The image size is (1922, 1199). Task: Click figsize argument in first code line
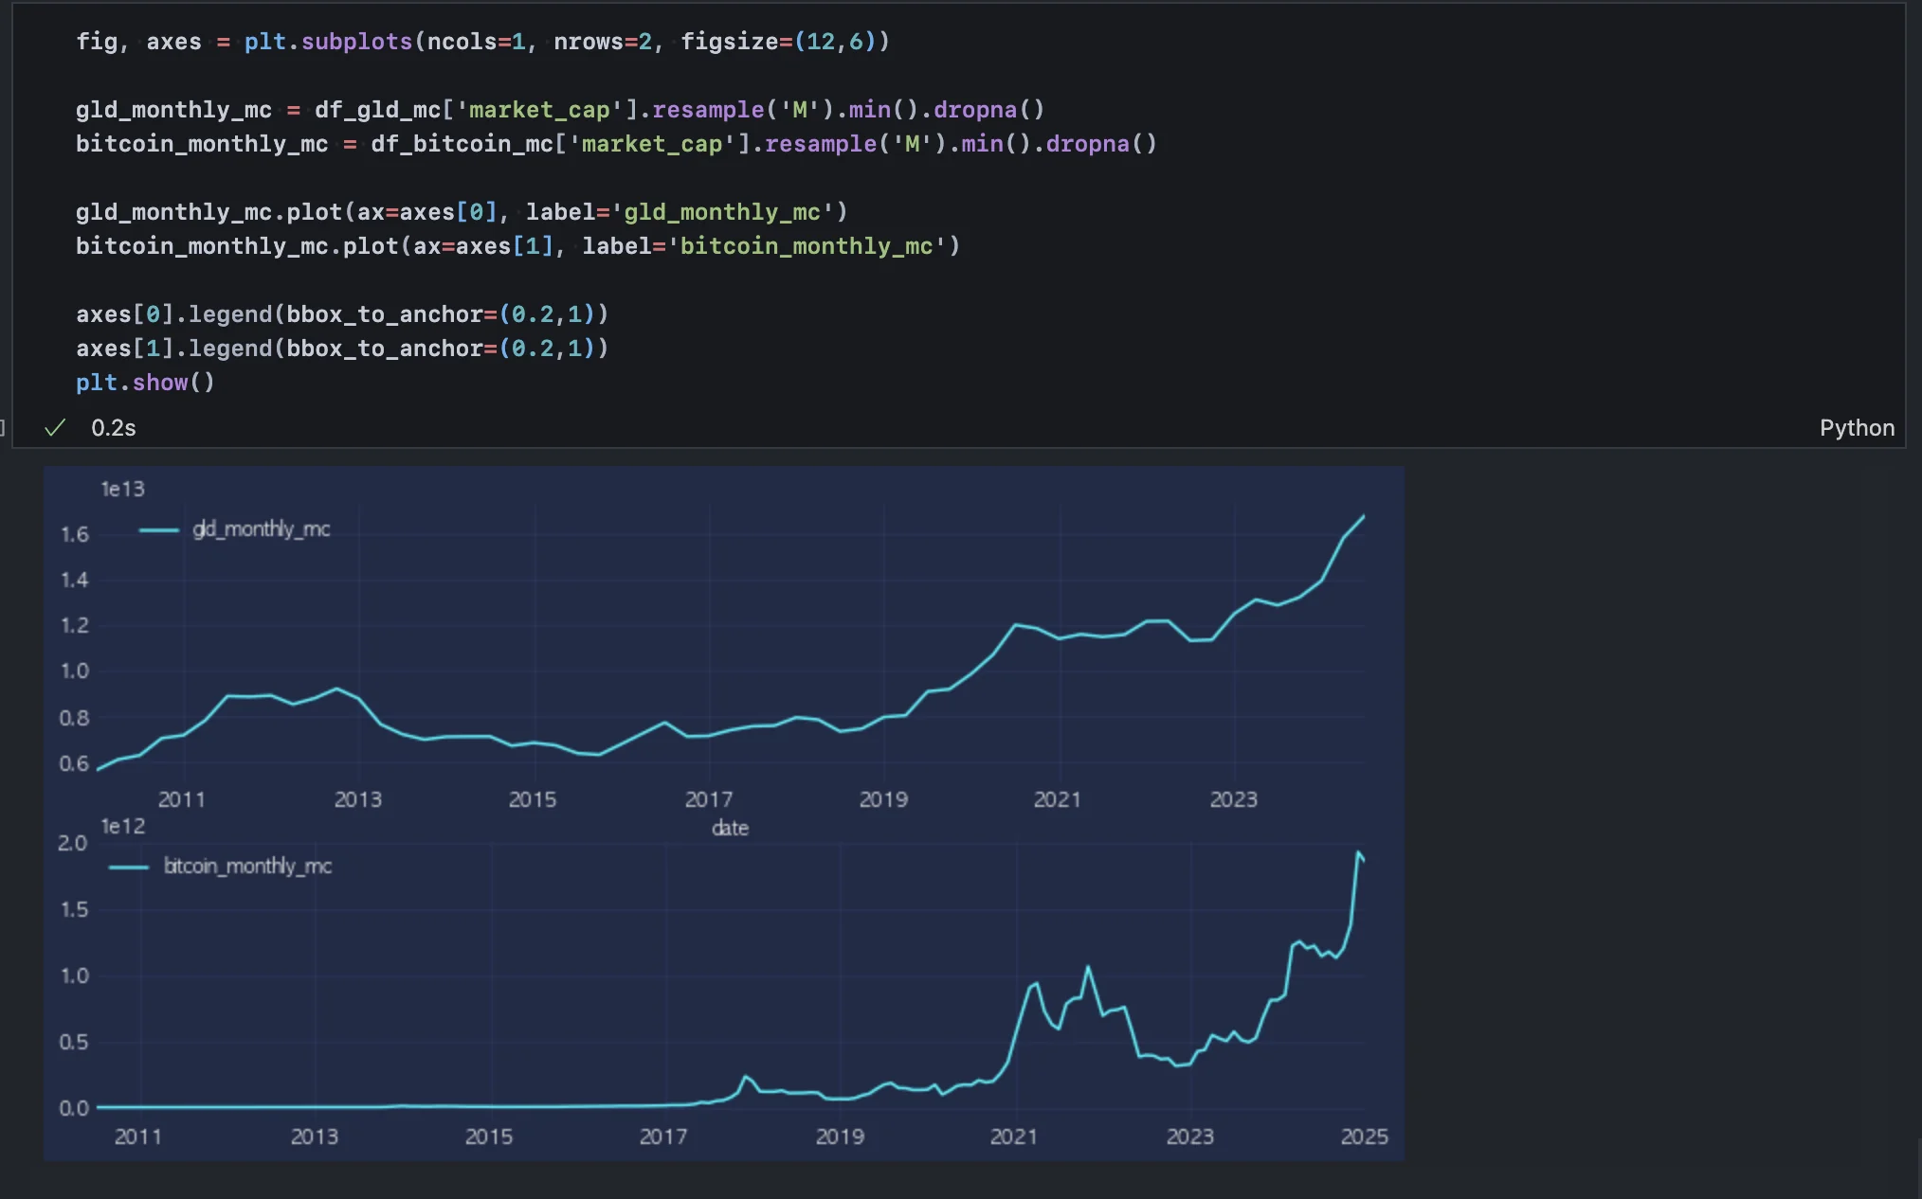729,42
